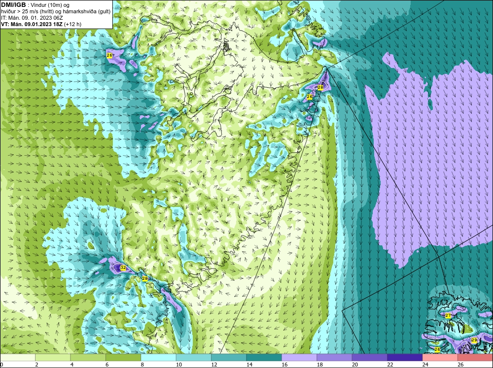
Task: Click the '24' tick on the color scale
Action: [x=425, y=365]
